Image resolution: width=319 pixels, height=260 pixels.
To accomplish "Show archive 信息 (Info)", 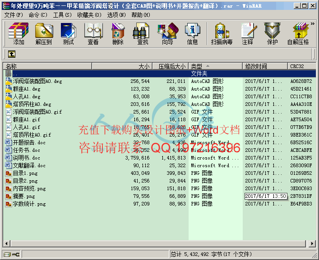I will (193, 34).
